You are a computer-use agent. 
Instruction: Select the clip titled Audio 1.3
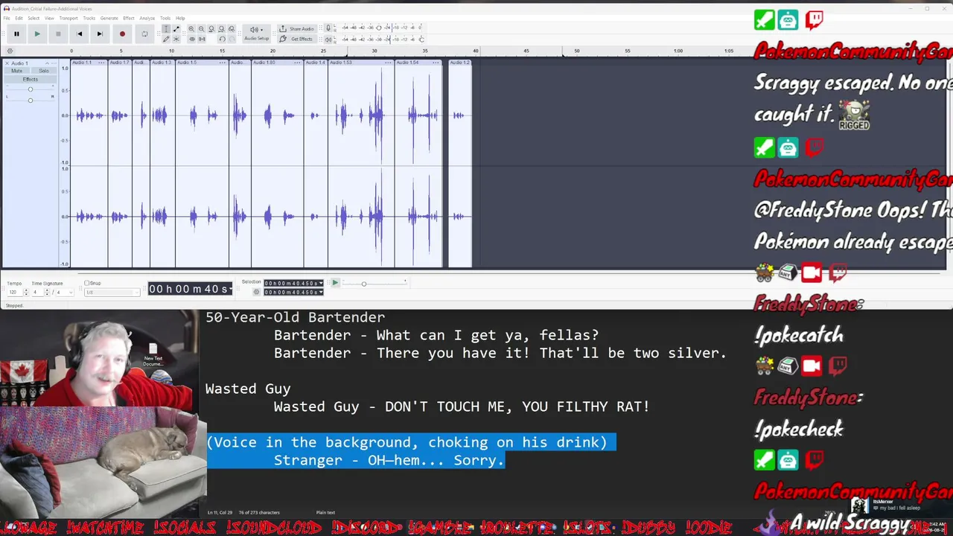click(162, 63)
